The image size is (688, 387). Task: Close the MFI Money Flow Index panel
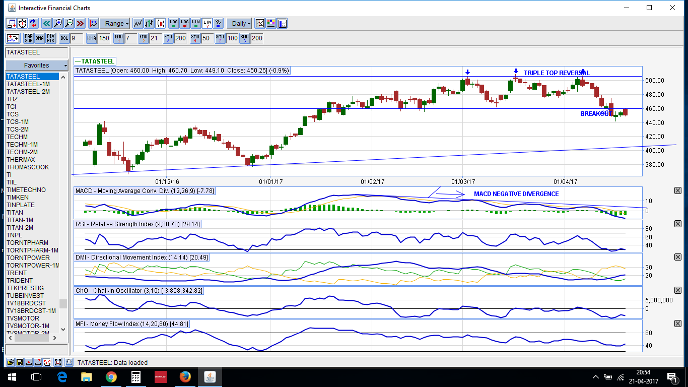tap(677, 324)
